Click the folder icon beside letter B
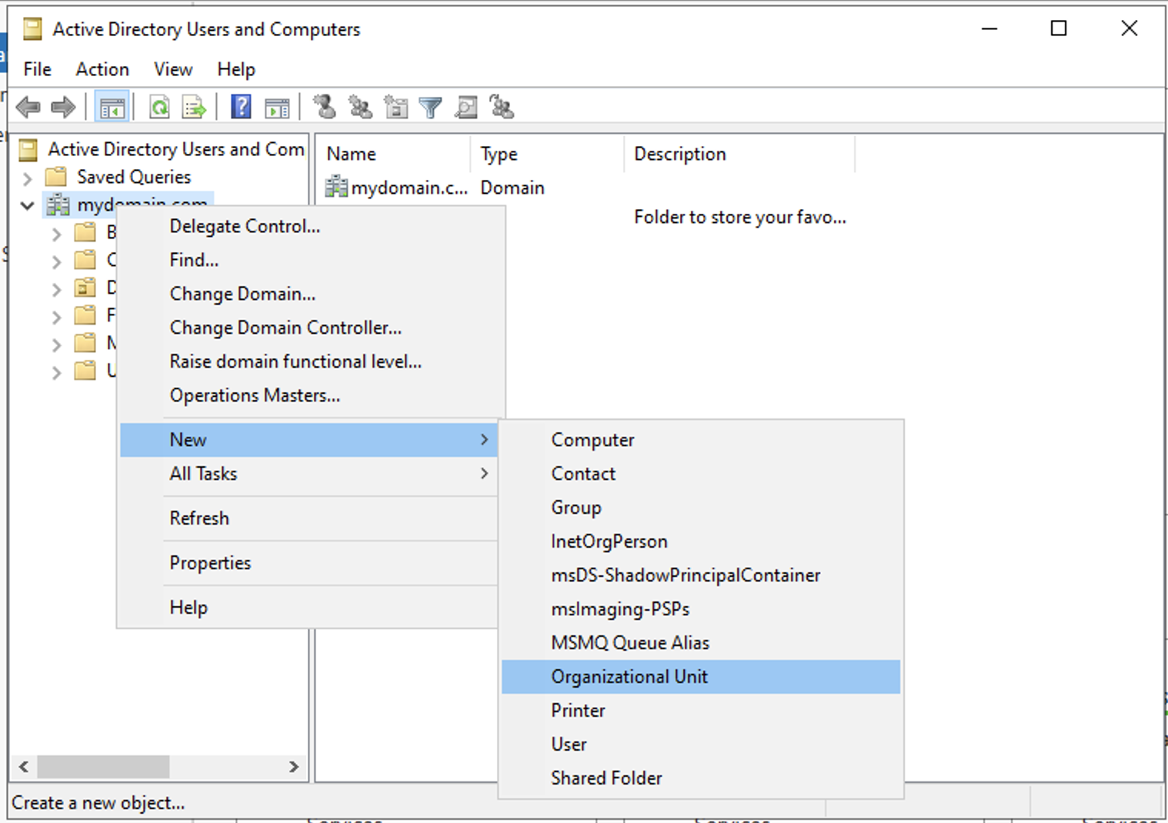Viewport: 1168px width, 823px height. click(x=85, y=232)
